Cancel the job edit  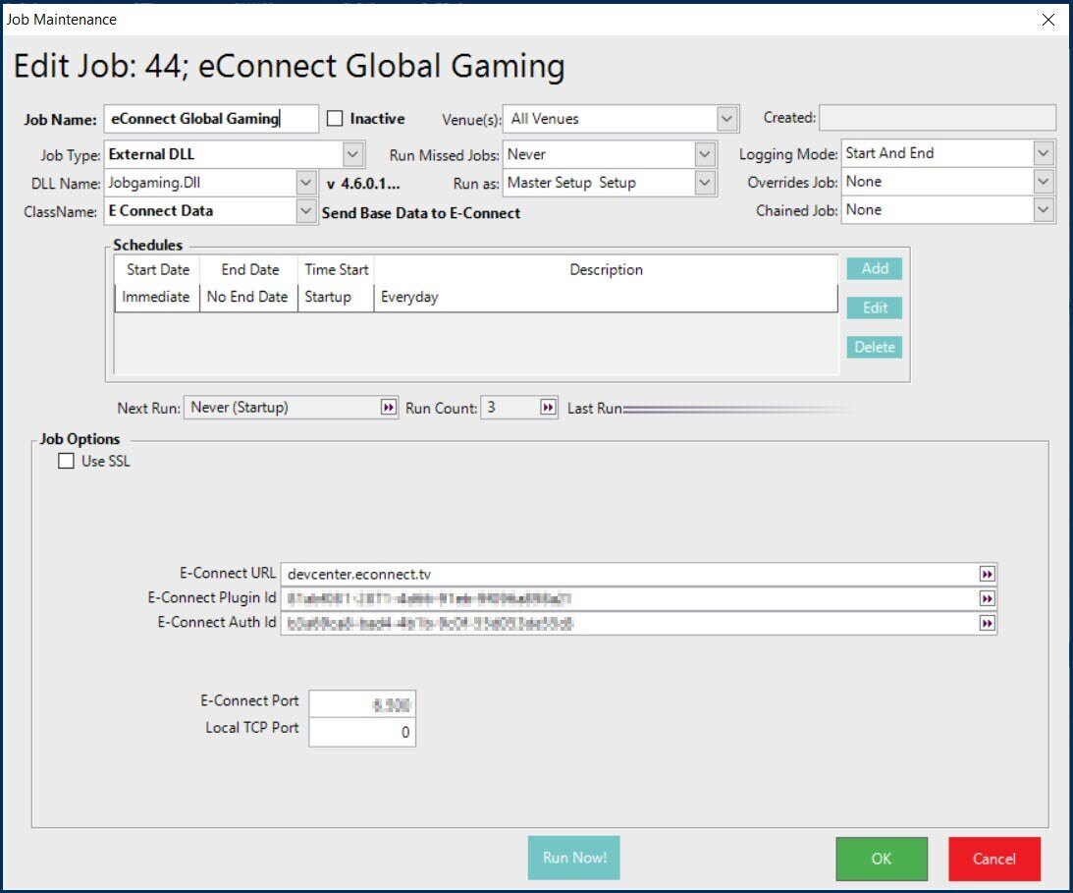click(x=994, y=859)
